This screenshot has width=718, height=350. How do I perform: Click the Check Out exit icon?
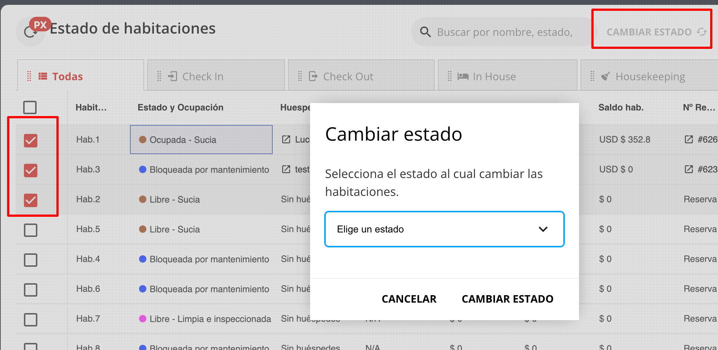[x=313, y=76]
